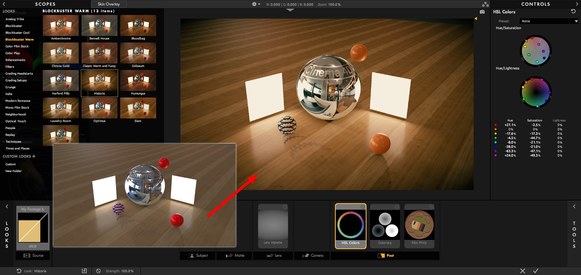
Task: Click the save look icon
Action: point(84,271)
